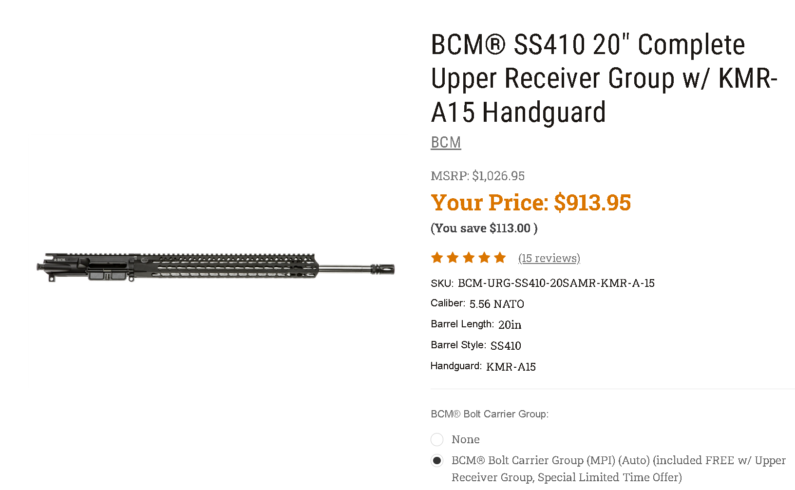Click the Barrel Style SS410 value

[506, 346]
